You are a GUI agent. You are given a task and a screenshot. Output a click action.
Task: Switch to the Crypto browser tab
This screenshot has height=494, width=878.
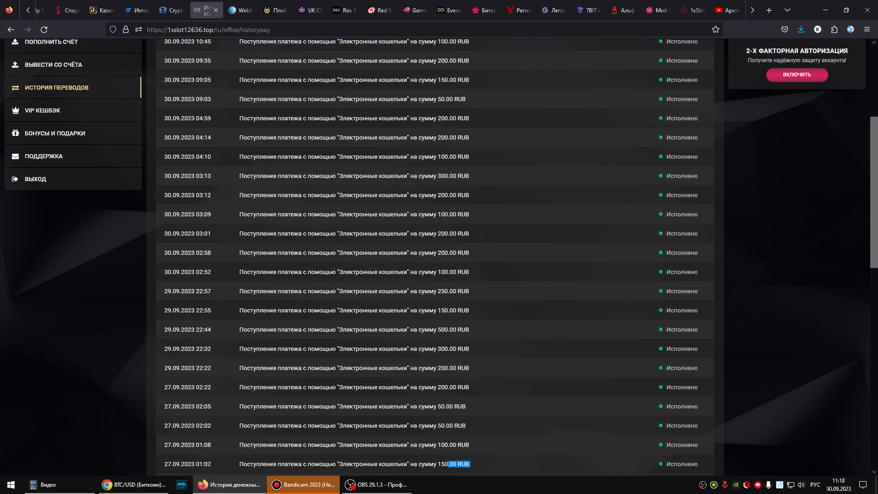click(x=172, y=10)
